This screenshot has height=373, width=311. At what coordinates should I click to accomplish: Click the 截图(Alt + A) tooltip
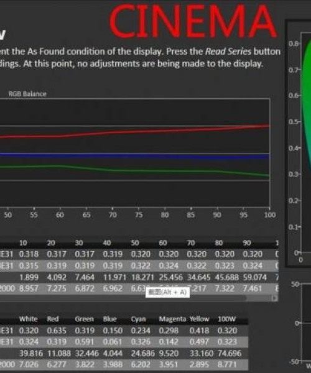167,292
